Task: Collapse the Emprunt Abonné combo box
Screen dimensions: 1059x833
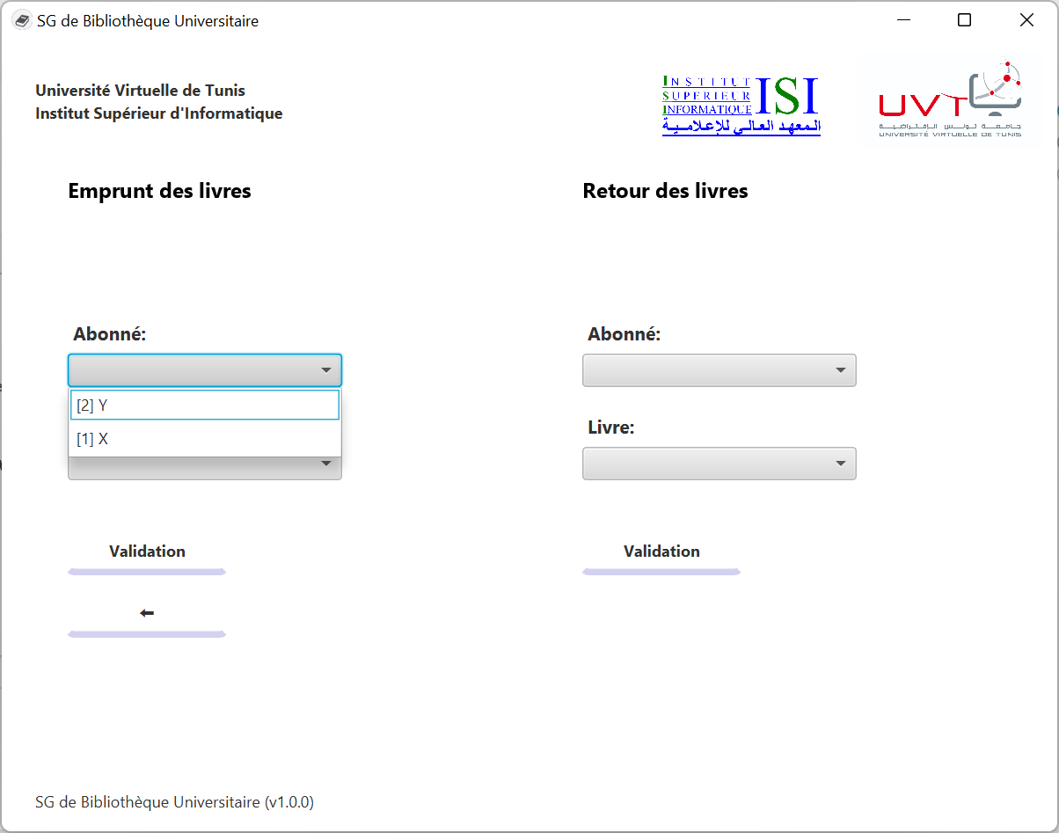Action: pos(205,370)
